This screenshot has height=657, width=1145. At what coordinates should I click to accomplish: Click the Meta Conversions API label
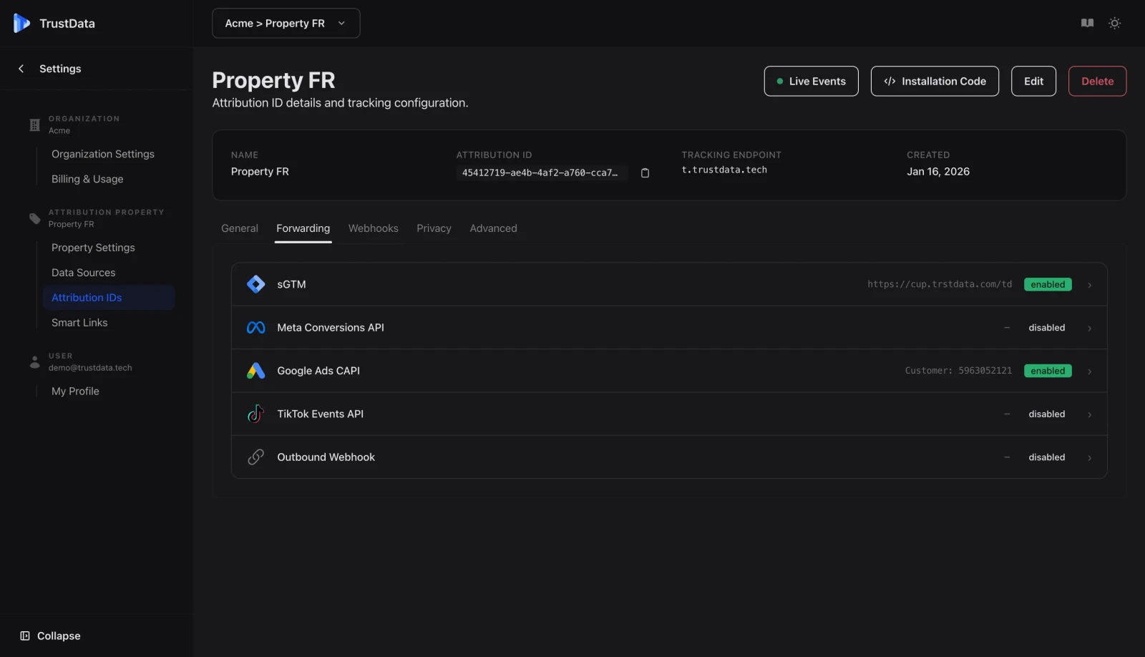pos(331,328)
